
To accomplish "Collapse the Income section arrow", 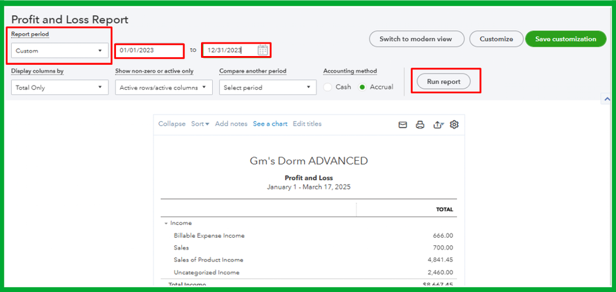I will click(x=165, y=223).
